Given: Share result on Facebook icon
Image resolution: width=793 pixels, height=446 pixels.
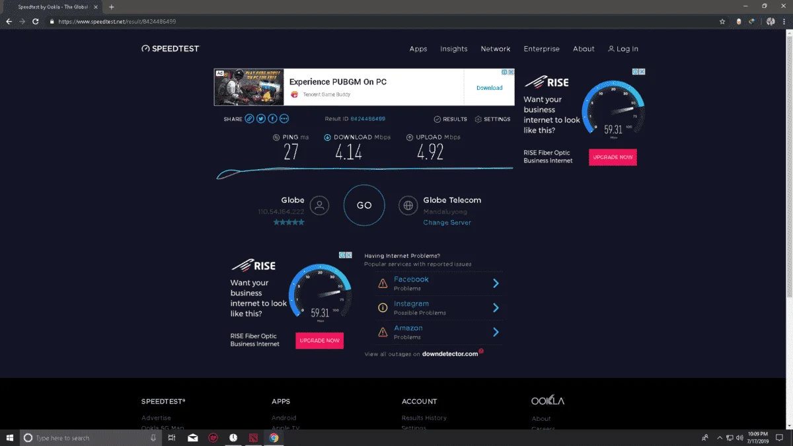Looking at the screenshot, I should [272, 119].
